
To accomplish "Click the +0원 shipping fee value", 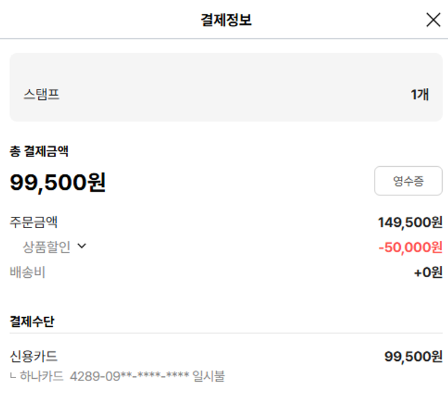I will pyautogui.click(x=428, y=273).
